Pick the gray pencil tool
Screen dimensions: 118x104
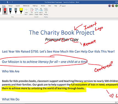[x=16, y=11]
